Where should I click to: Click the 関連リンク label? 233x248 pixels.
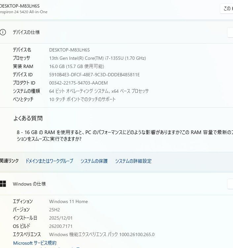pyautogui.click(x=9, y=161)
